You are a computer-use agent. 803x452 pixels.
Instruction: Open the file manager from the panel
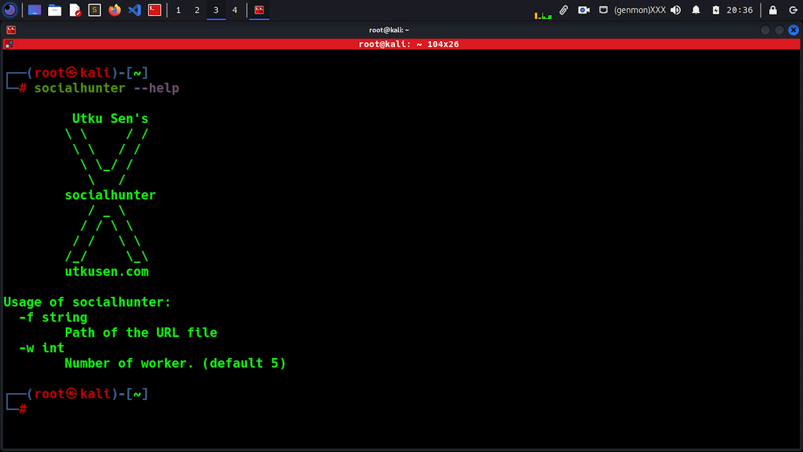pyautogui.click(x=54, y=10)
